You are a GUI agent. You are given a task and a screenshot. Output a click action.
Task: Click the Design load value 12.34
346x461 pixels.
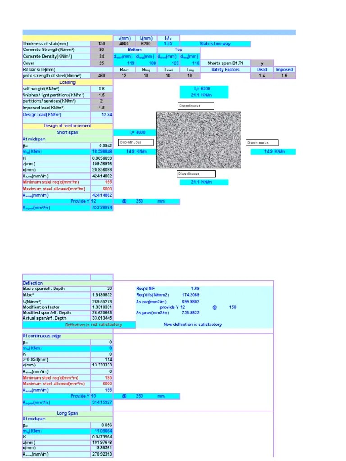[101, 115]
